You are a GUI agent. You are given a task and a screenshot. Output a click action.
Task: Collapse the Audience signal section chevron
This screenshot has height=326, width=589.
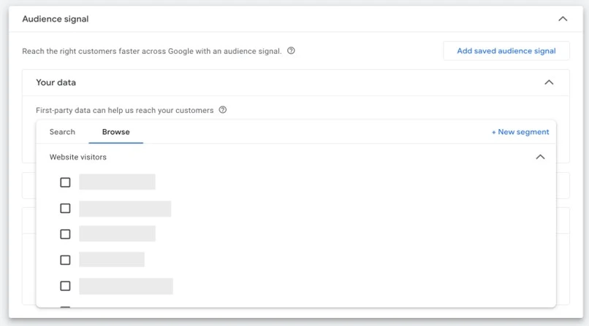[x=562, y=19]
